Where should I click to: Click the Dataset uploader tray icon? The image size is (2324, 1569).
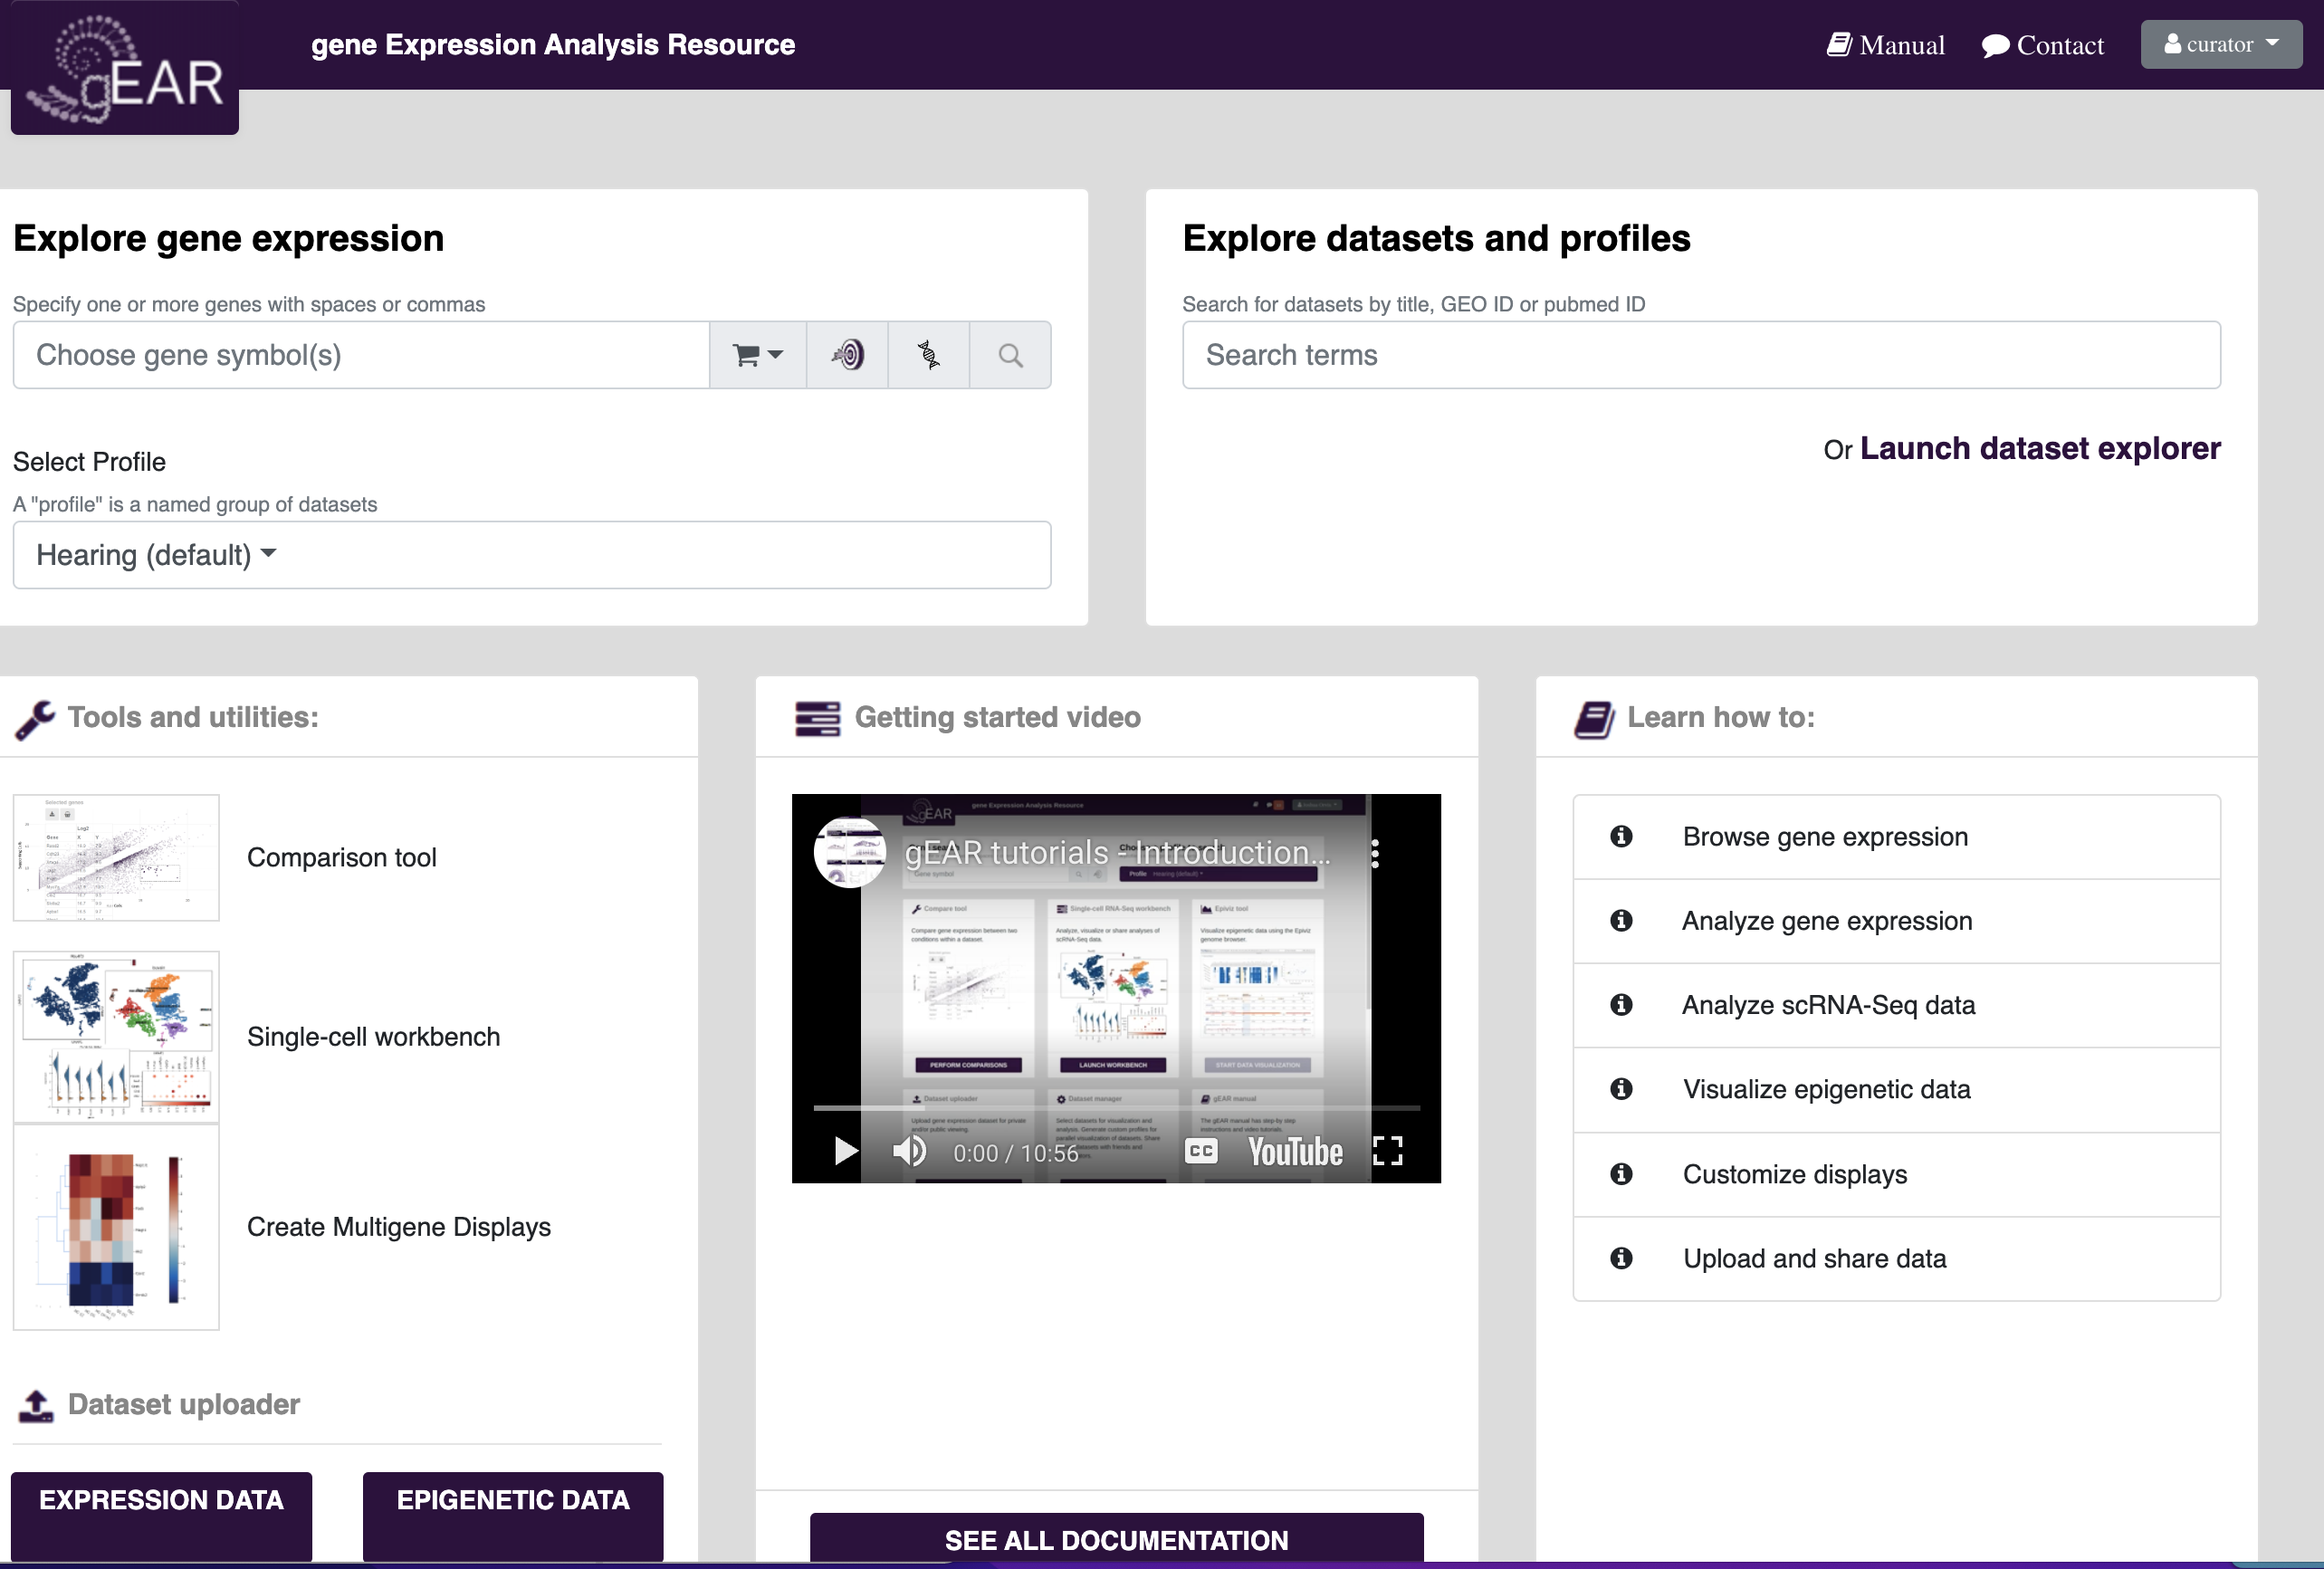tap(33, 1402)
